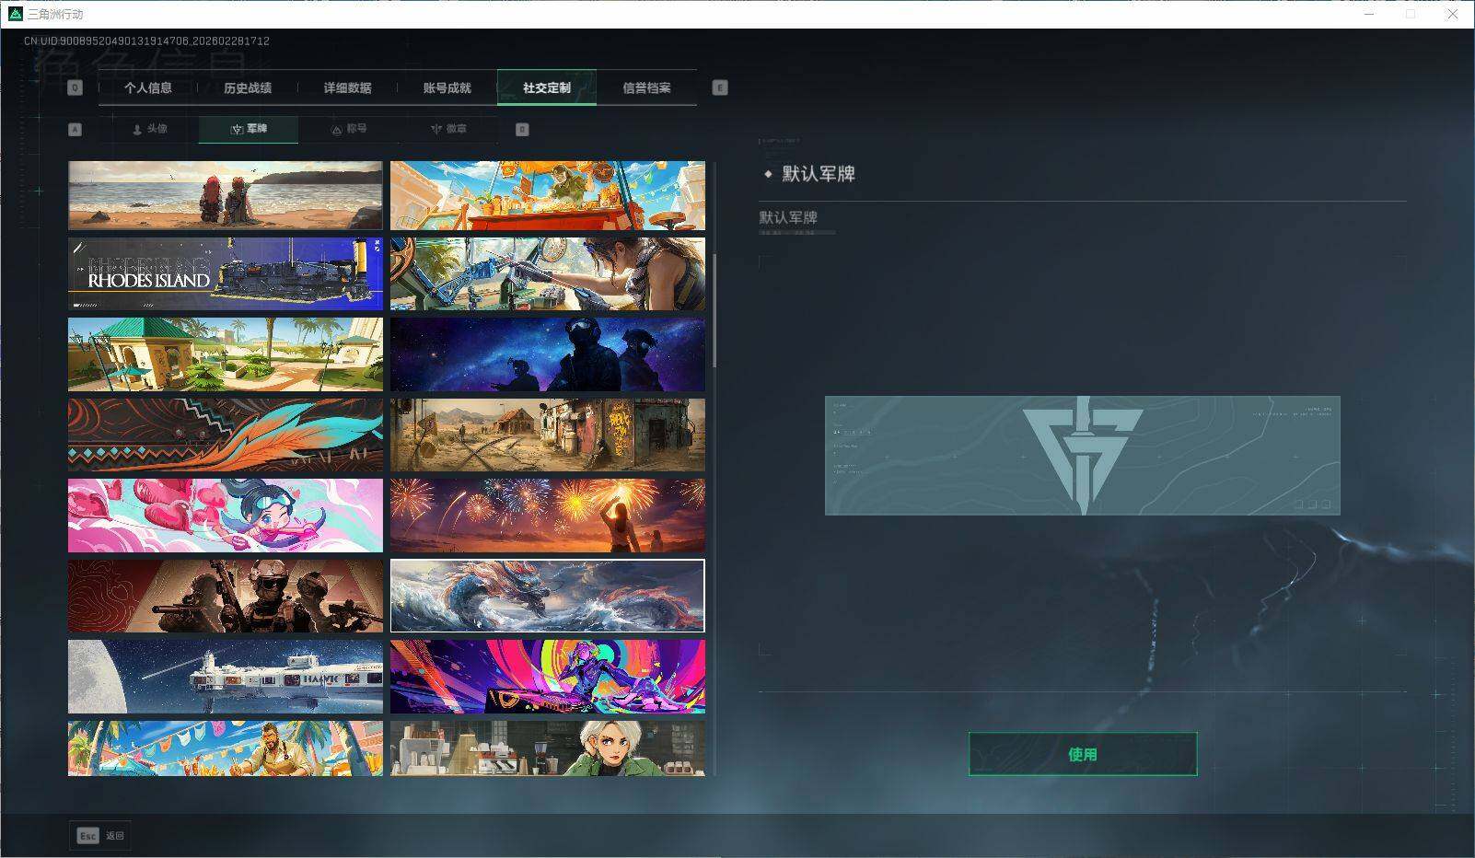Image resolution: width=1475 pixels, height=858 pixels.
Task: Click the CN UID text at top-left
Action: [x=146, y=41]
